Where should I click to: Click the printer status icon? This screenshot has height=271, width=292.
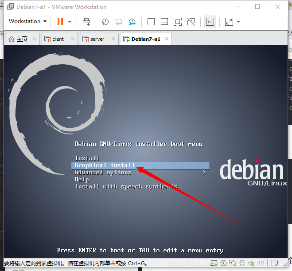click(x=242, y=263)
